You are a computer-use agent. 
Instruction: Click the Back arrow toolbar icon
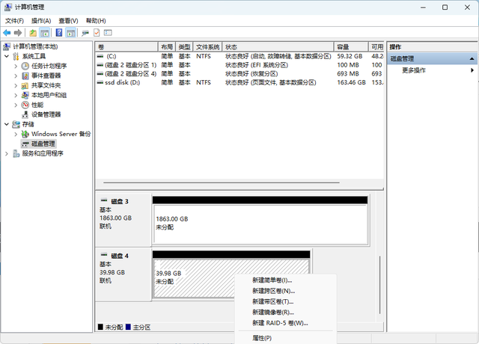[x=7, y=33]
